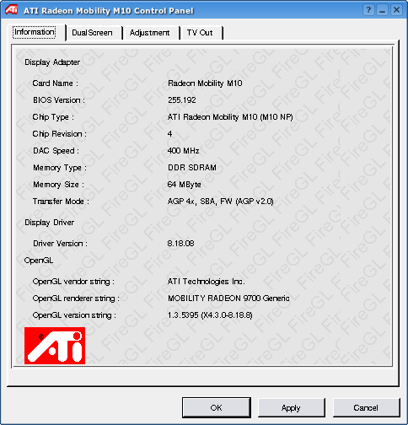The height and width of the screenshot is (425, 408).
Task: Click the OpenGL renderer string value
Action: pyautogui.click(x=228, y=299)
